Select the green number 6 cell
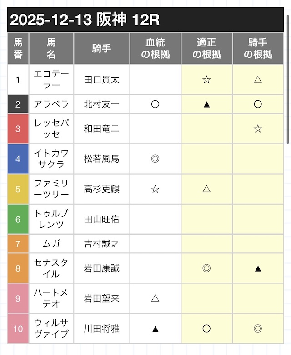 pyautogui.click(x=18, y=219)
